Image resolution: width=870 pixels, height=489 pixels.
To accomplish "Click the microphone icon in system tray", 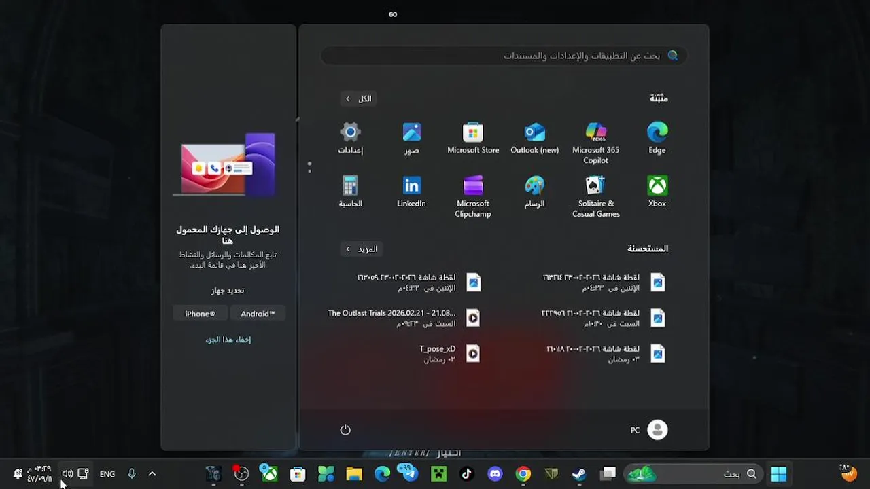I will pos(132,474).
